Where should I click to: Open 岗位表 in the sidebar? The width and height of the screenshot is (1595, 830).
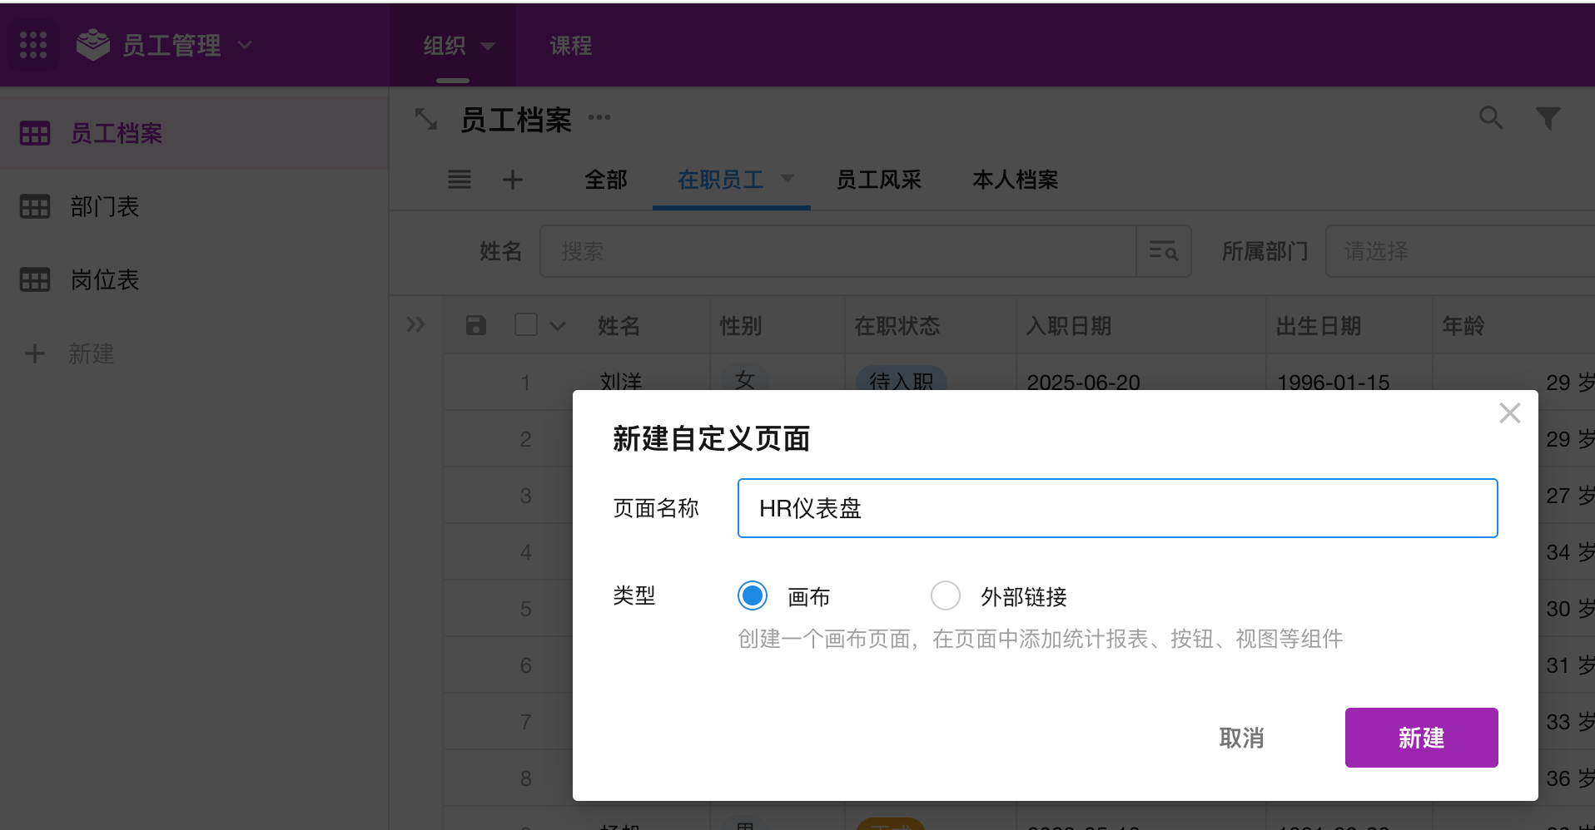(x=105, y=279)
